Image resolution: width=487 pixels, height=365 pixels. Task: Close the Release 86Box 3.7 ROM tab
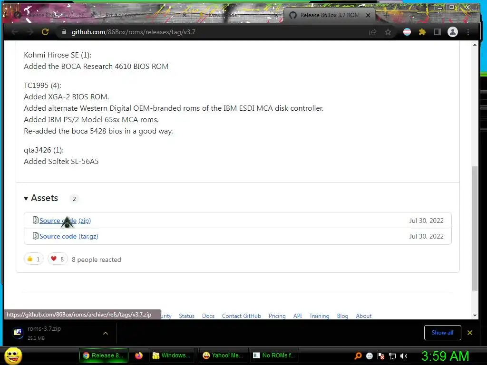pyautogui.click(x=368, y=15)
